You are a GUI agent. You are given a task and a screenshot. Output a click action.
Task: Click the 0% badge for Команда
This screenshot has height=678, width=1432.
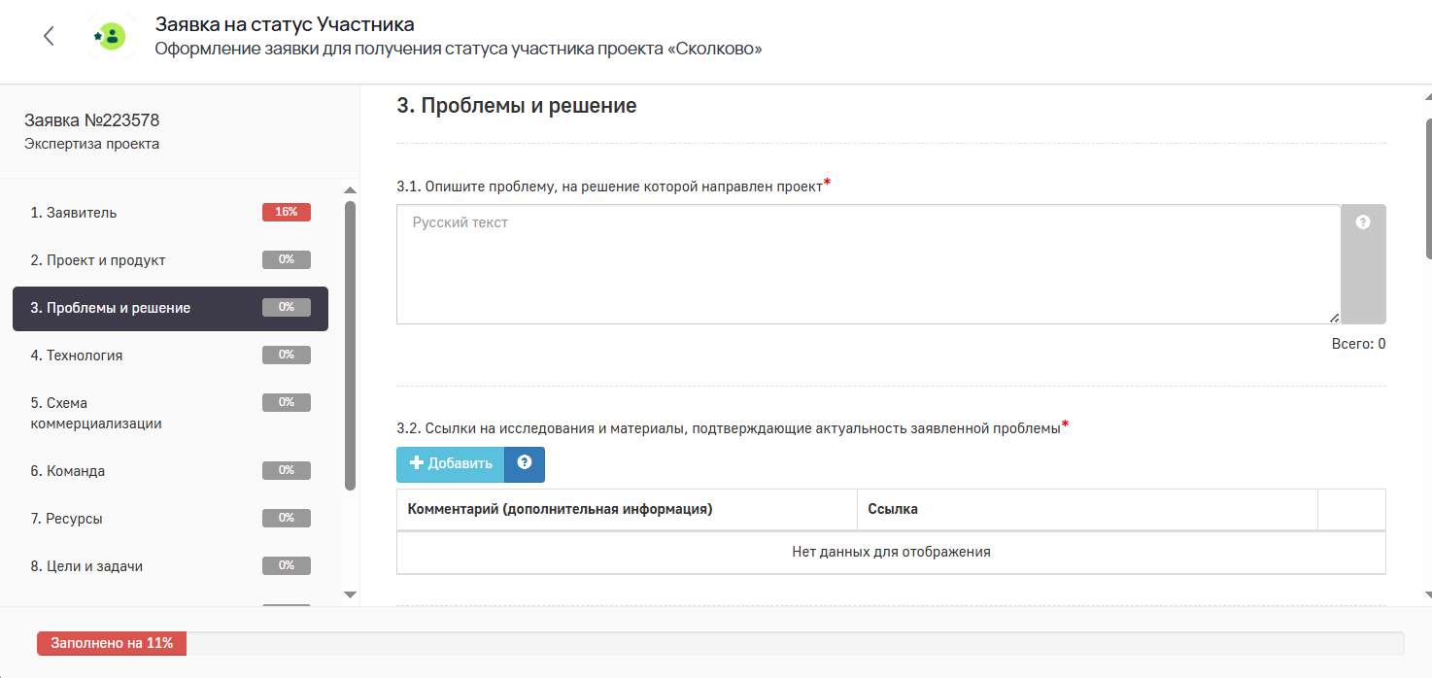[287, 471]
